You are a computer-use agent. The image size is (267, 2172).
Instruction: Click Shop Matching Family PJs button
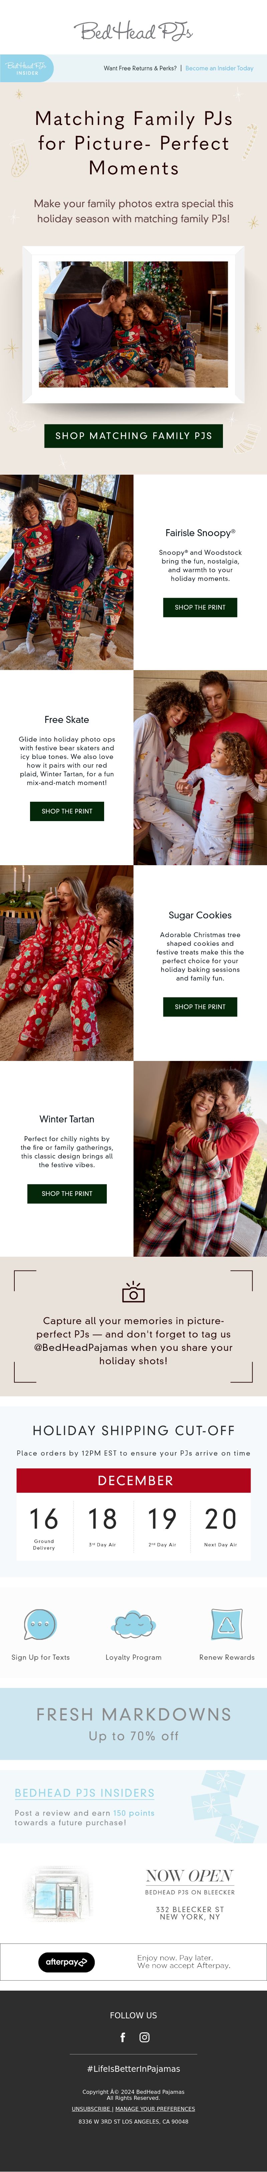133,436
